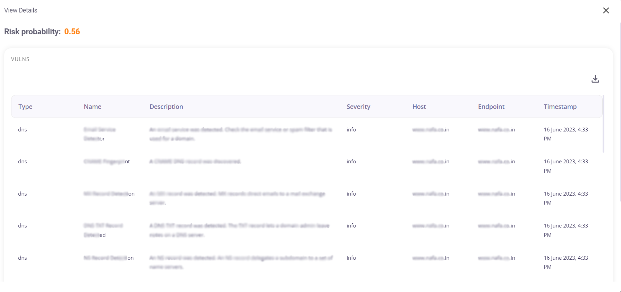Click the View Details title

tap(21, 10)
